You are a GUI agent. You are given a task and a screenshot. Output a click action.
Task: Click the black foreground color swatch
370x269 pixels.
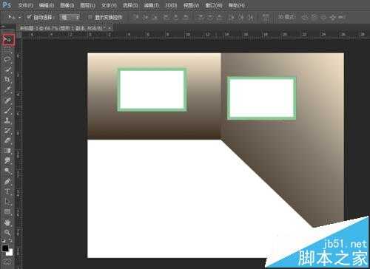5,248
